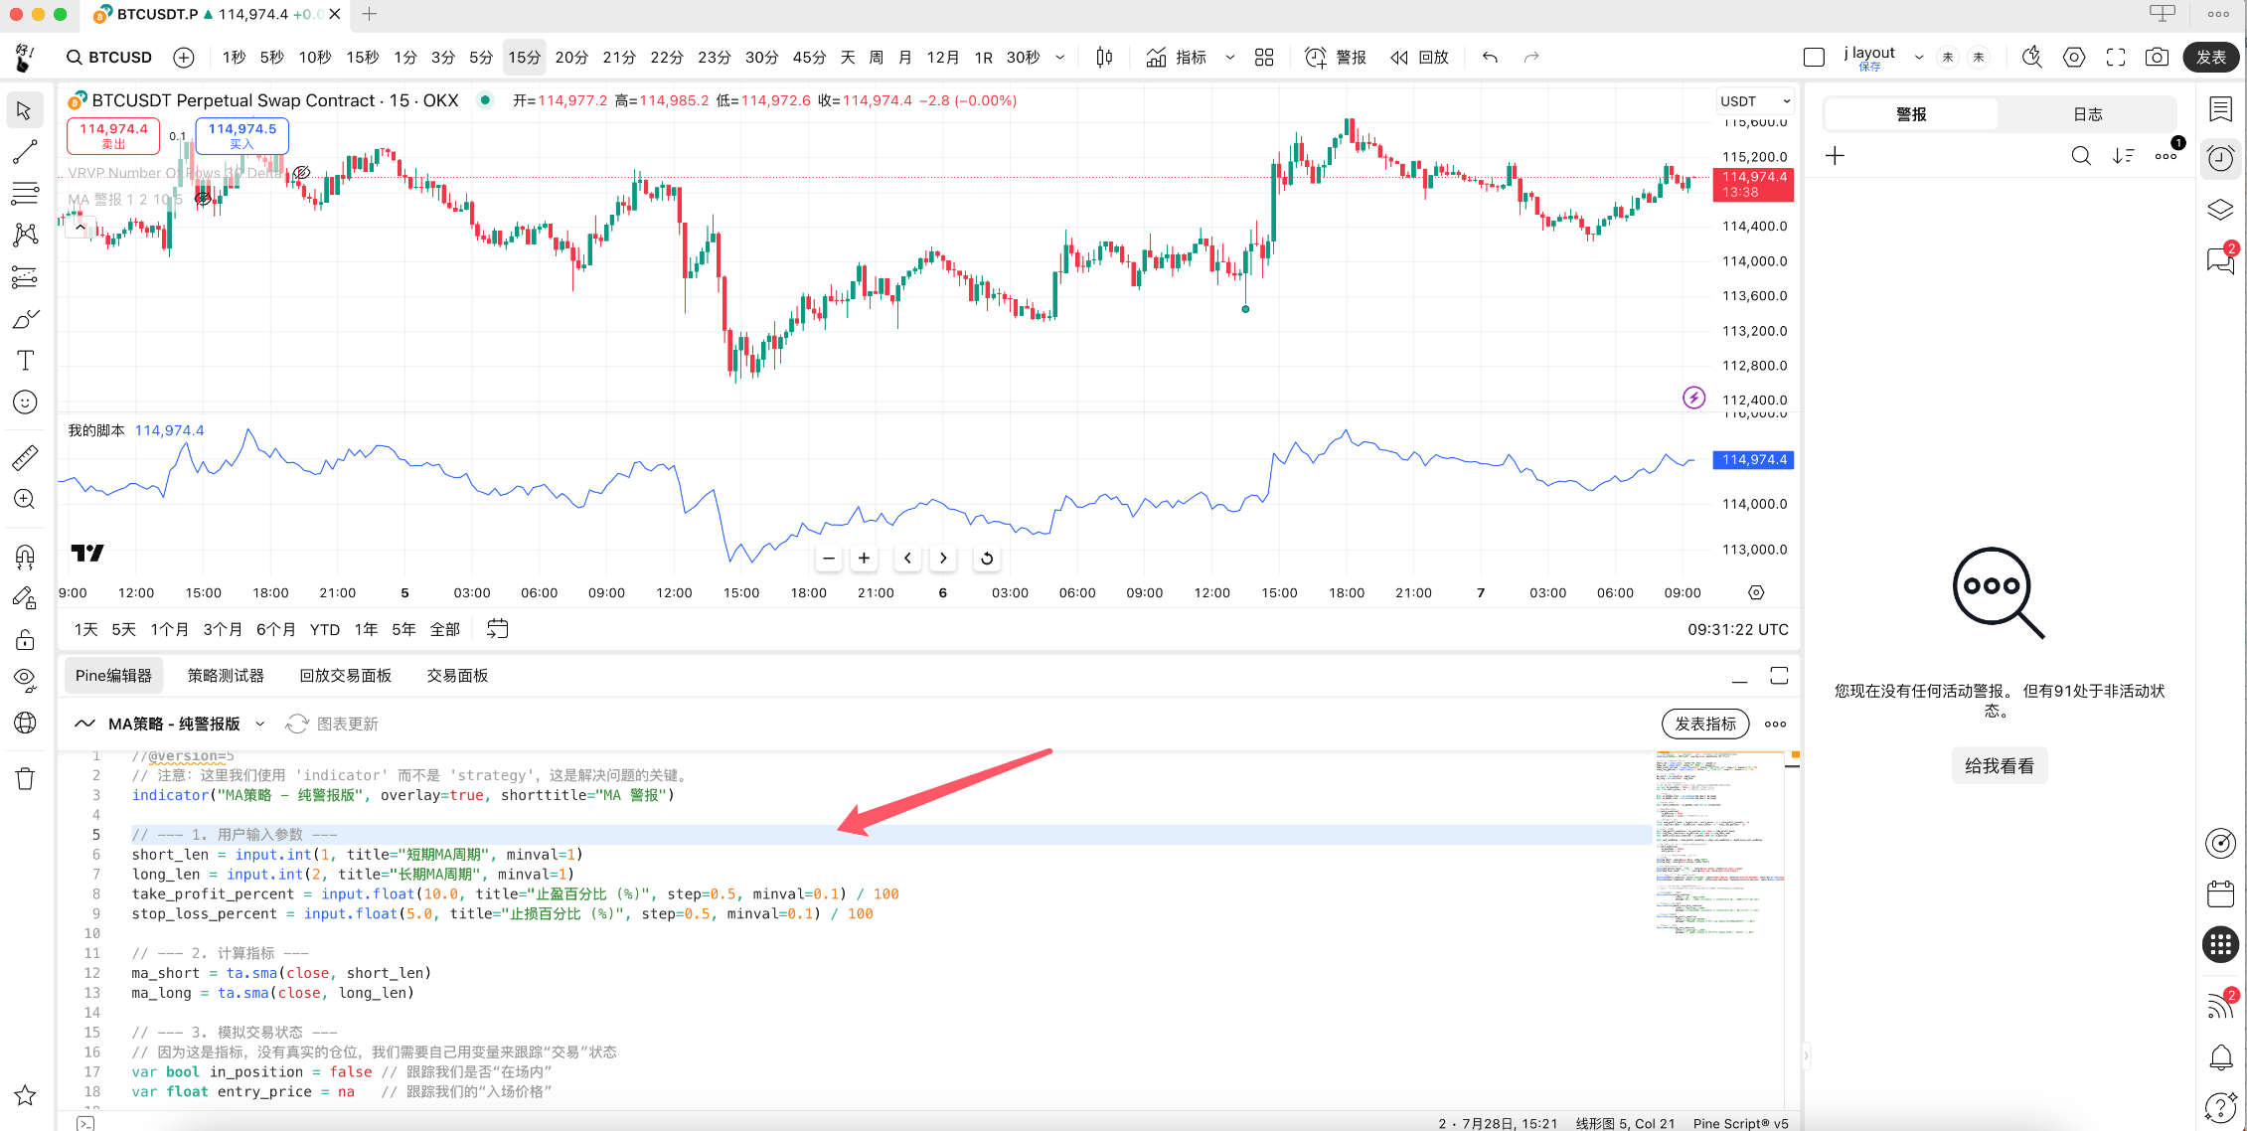Click the 给我看看 button
2247x1131 pixels.
click(x=2000, y=766)
